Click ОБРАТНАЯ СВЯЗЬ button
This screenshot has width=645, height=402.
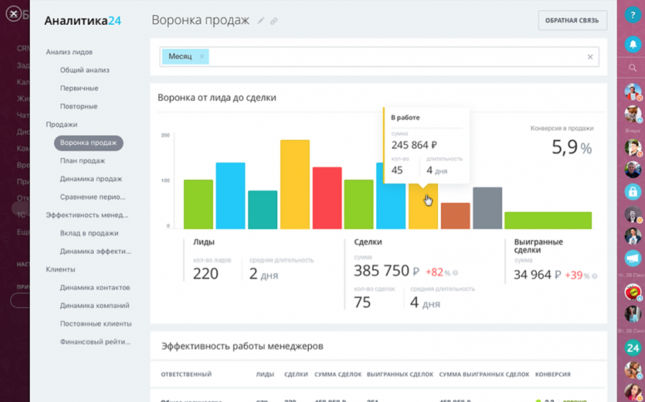click(573, 20)
